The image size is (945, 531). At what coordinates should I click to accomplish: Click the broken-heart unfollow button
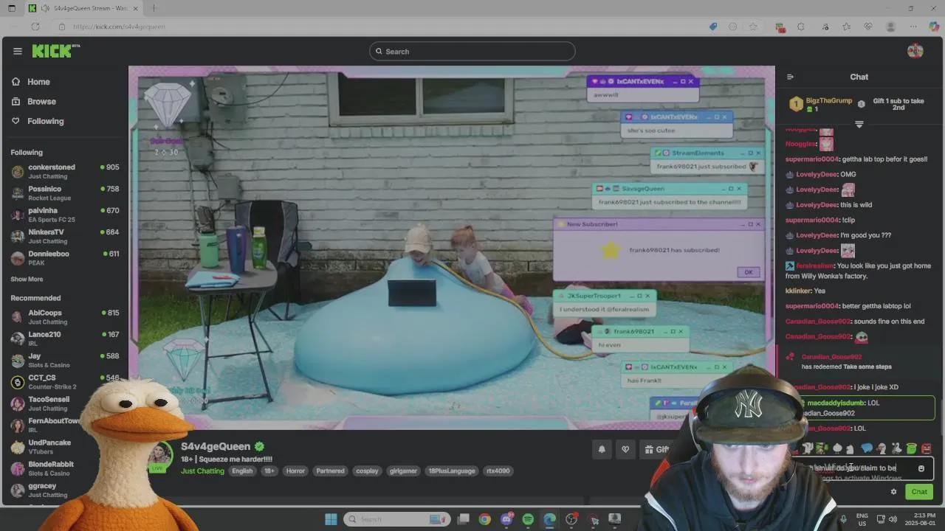click(625, 449)
